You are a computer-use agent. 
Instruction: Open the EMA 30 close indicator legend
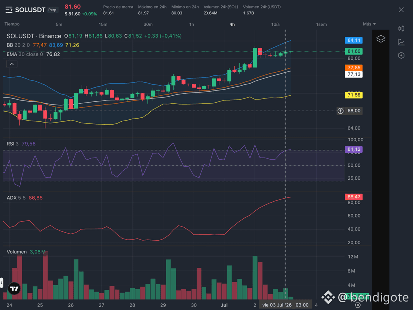pos(33,54)
